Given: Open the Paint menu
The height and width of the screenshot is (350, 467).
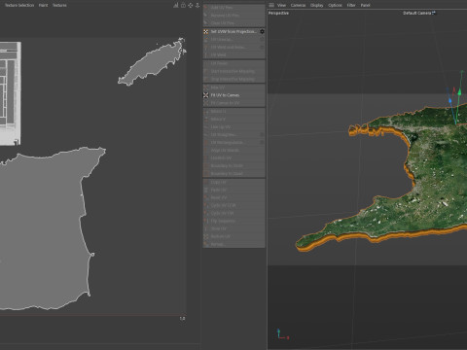Looking at the screenshot, I should tap(43, 5).
